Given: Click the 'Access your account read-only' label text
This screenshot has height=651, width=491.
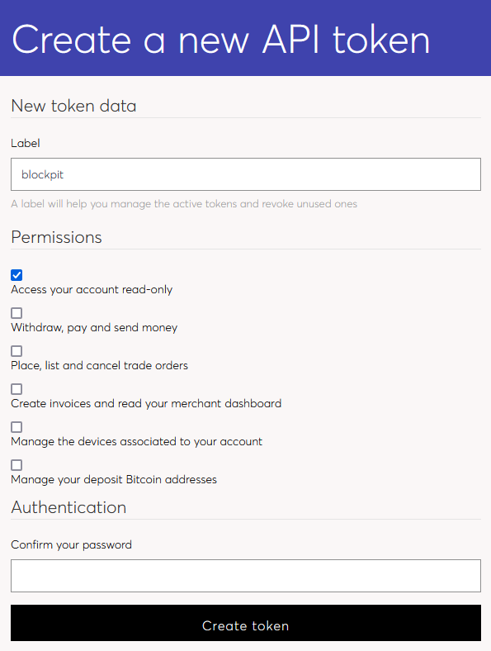Looking at the screenshot, I should (92, 290).
